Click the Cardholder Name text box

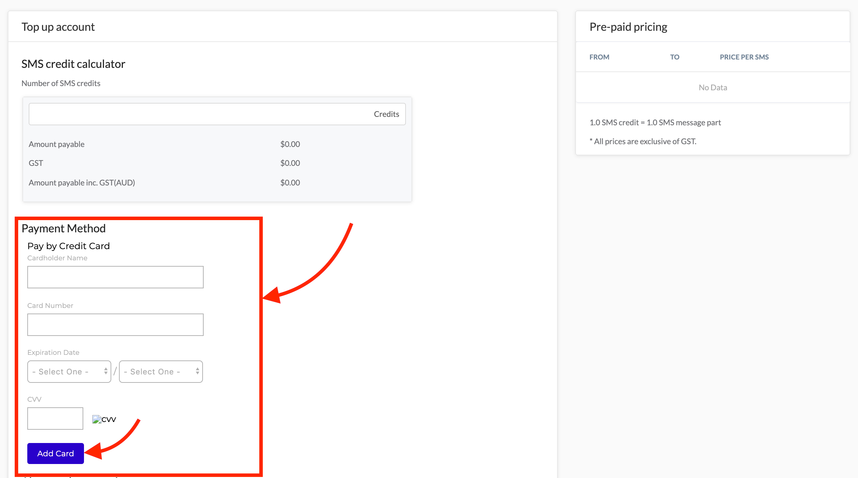[115, 277]
